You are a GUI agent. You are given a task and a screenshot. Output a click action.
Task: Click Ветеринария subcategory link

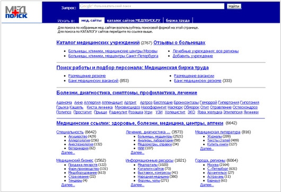click(78, 149)
